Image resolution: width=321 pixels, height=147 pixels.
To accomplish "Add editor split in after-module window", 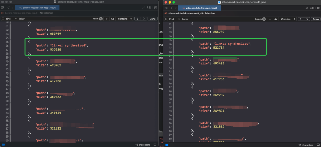I will (319, 8).
